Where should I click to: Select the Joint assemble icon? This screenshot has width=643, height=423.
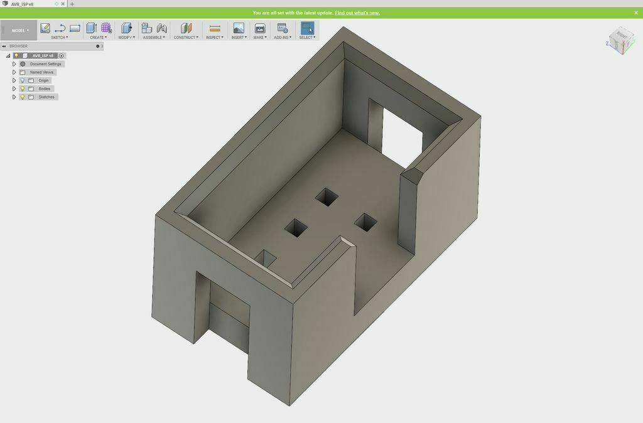point(161,28)
